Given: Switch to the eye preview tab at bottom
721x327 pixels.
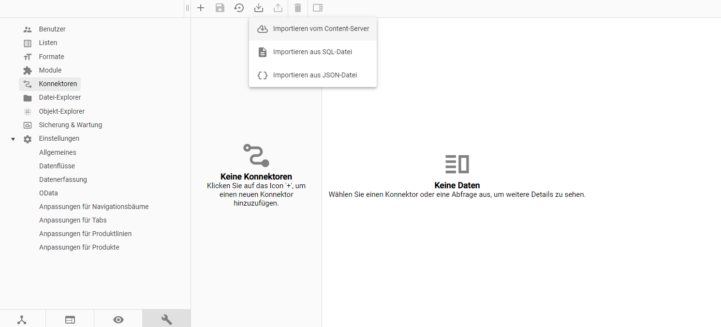Looking at the screenshot, I should click(118, 319).
